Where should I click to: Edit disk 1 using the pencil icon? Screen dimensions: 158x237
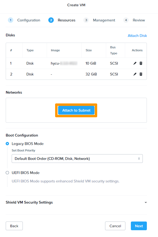135,63
